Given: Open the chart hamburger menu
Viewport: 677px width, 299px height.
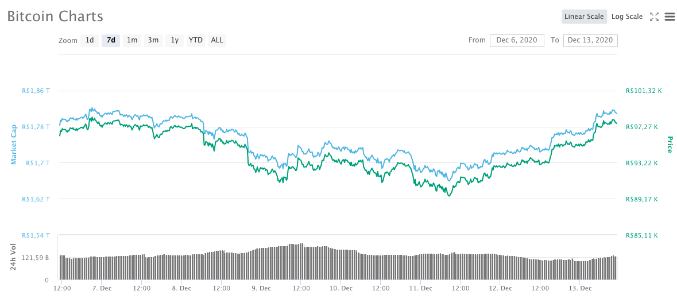Looking at the screenshot, I should pyautogui.click(x=670, y=17).
